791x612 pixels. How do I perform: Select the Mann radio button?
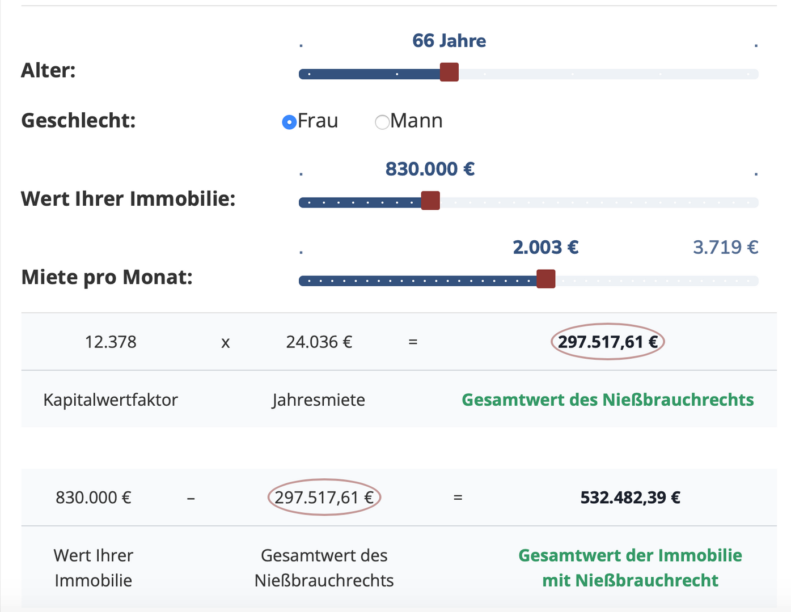(382, 122)
